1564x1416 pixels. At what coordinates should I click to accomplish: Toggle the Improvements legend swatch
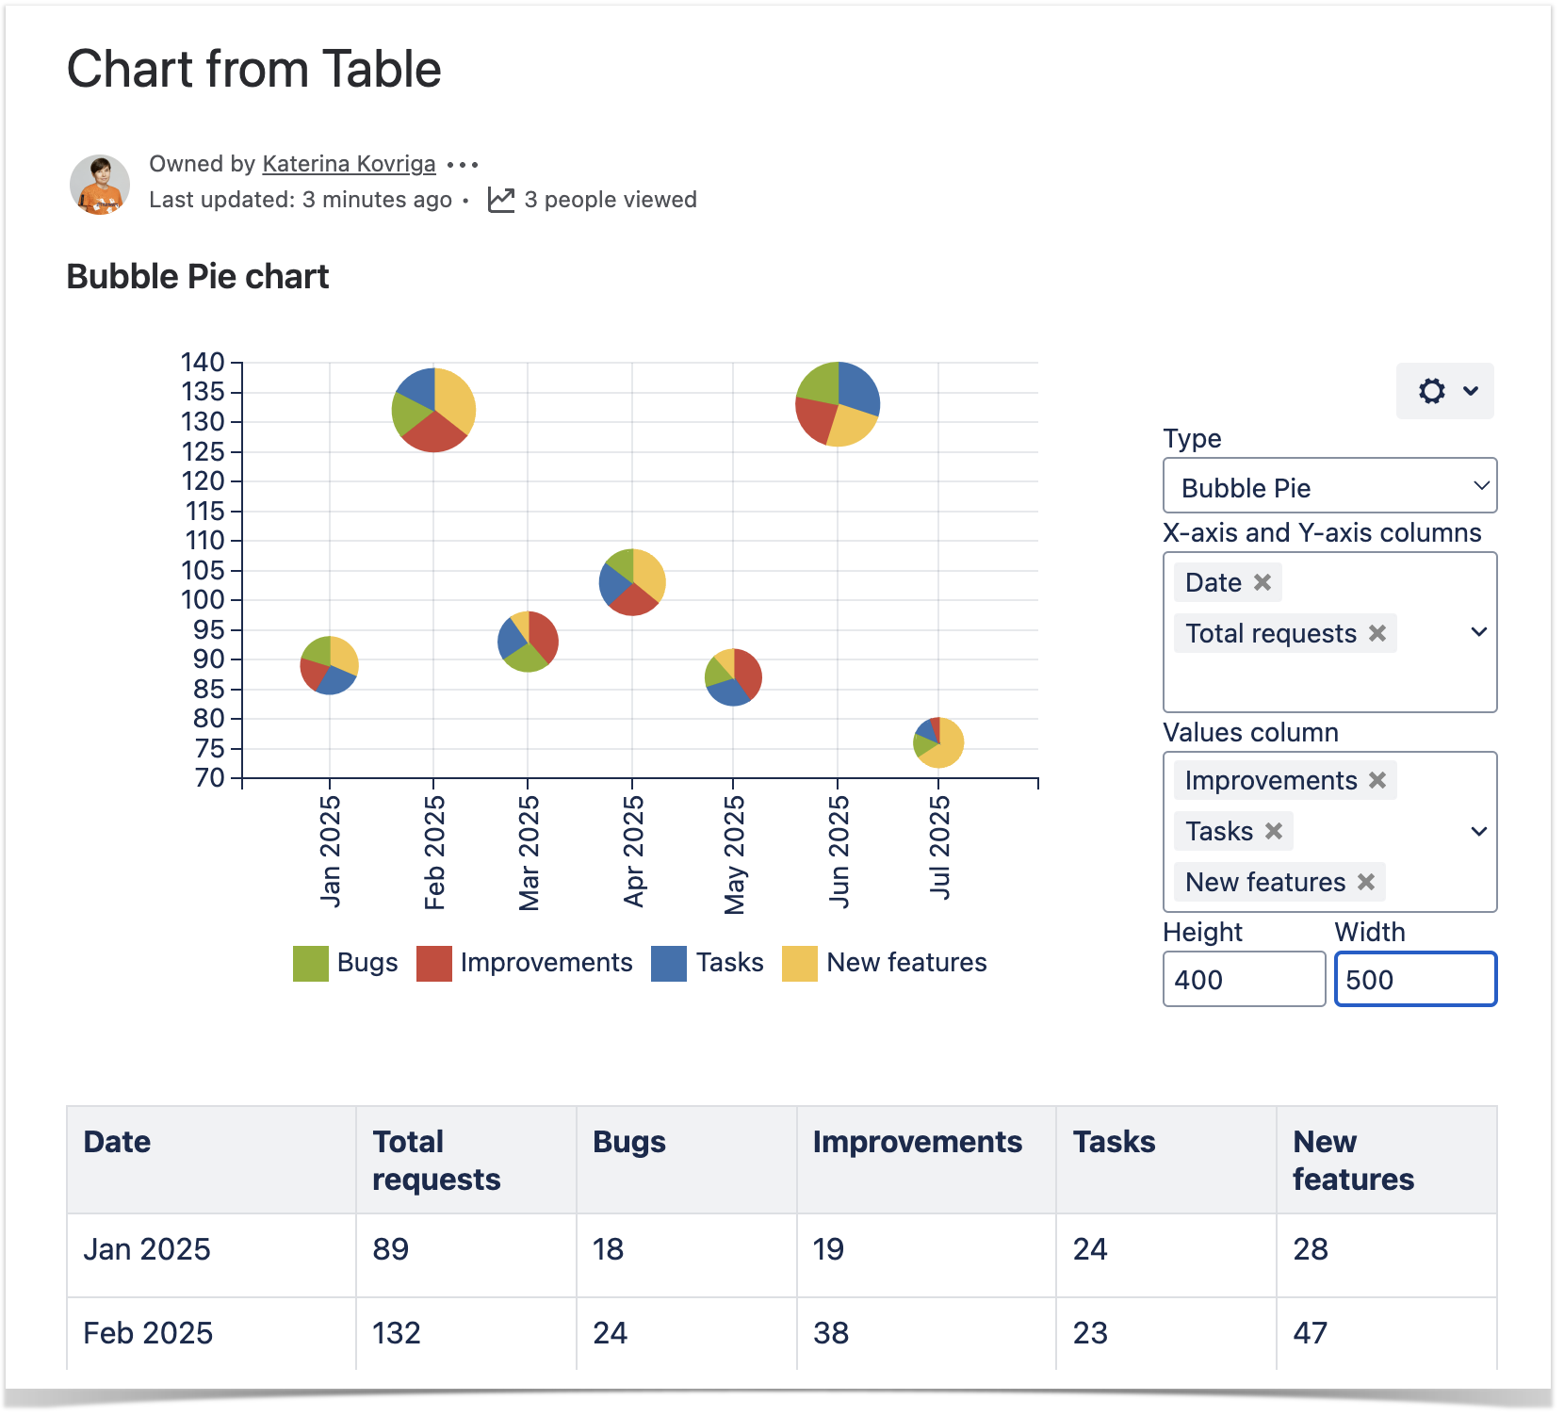434,964
